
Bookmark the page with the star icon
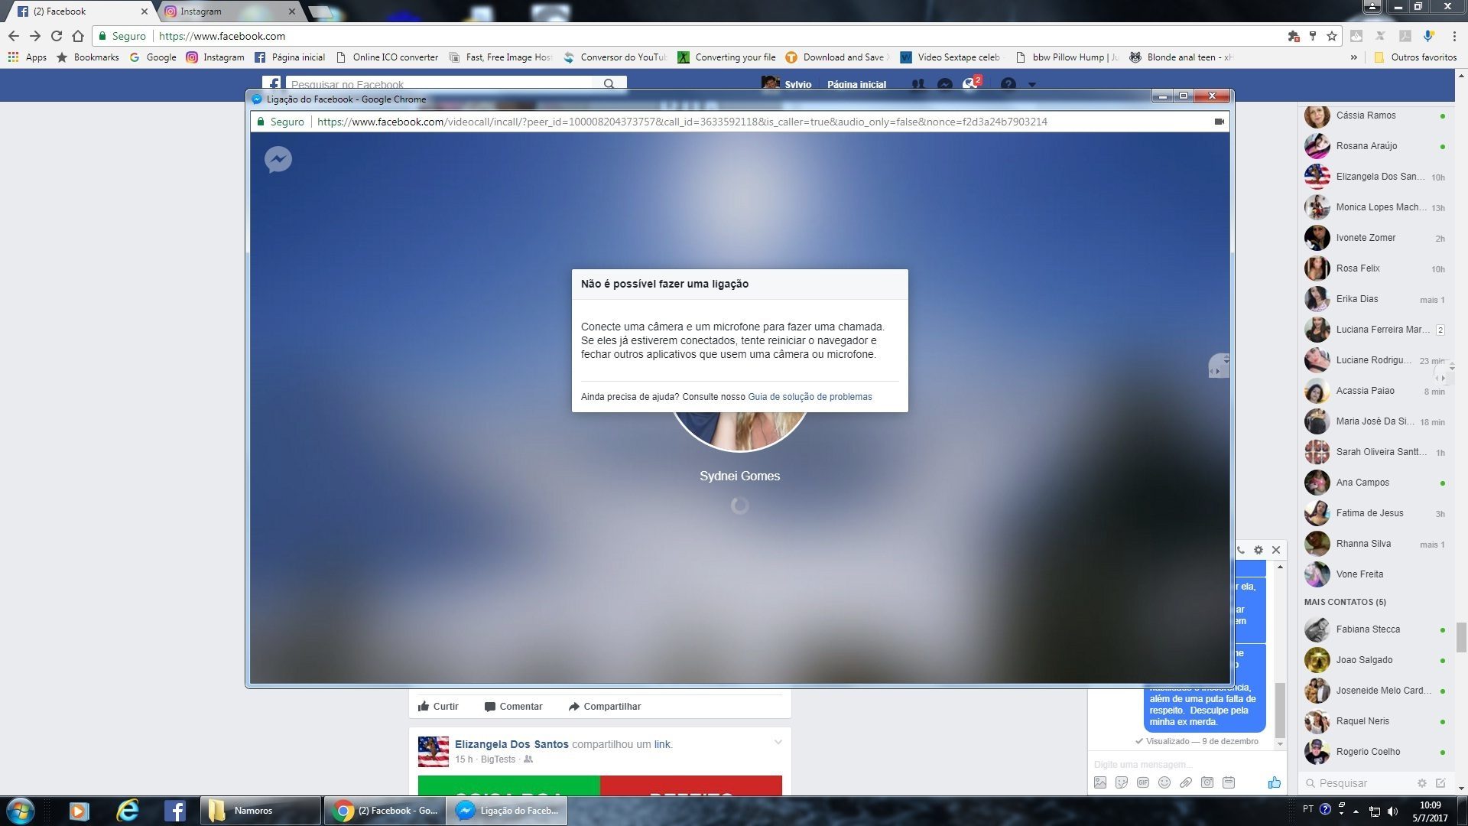1332,36
